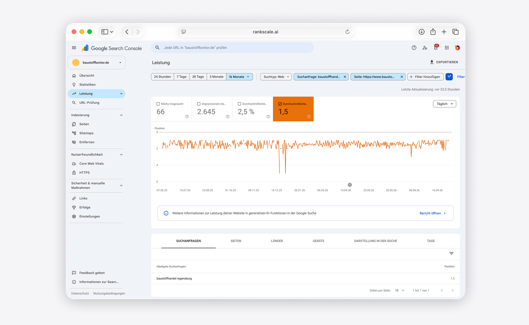Click the Safari address bar

point(266,32)
